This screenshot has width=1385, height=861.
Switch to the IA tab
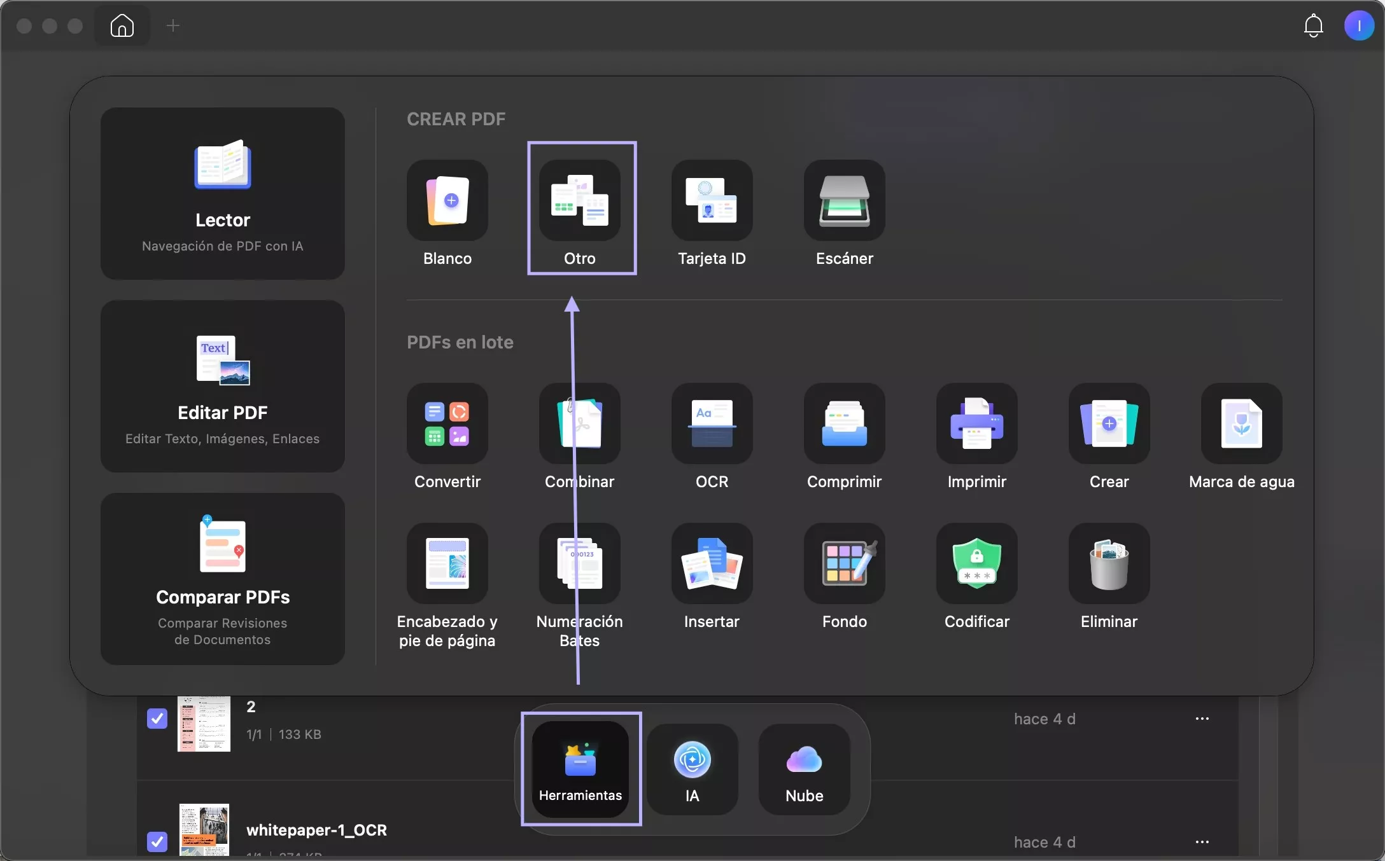pos(692,769)
